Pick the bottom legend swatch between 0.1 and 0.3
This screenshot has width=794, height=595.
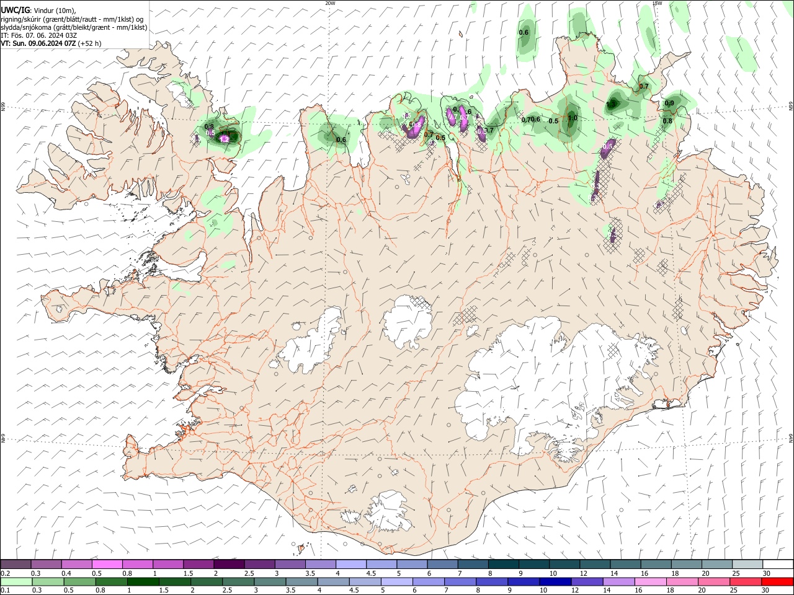click(16, 581)
